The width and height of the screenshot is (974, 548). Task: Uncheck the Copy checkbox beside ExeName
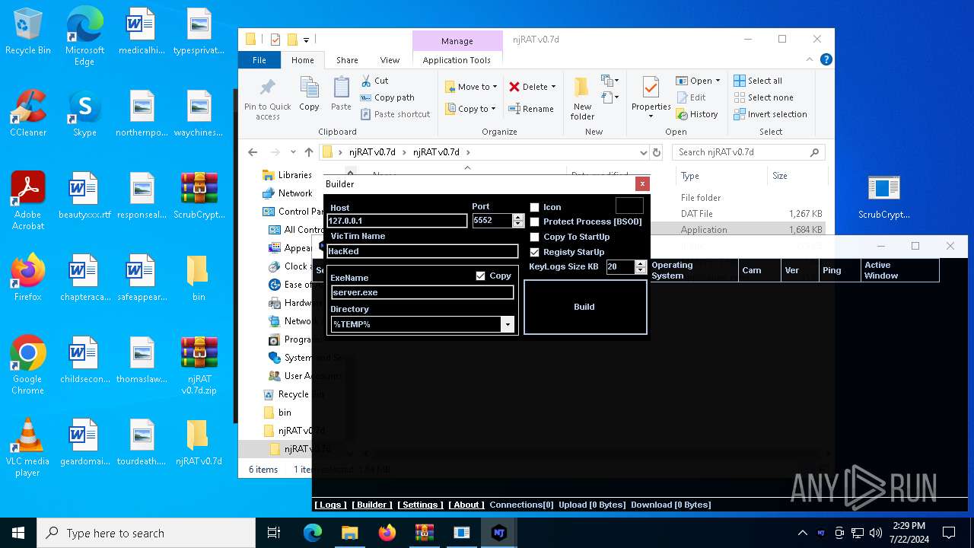point(480,276)
